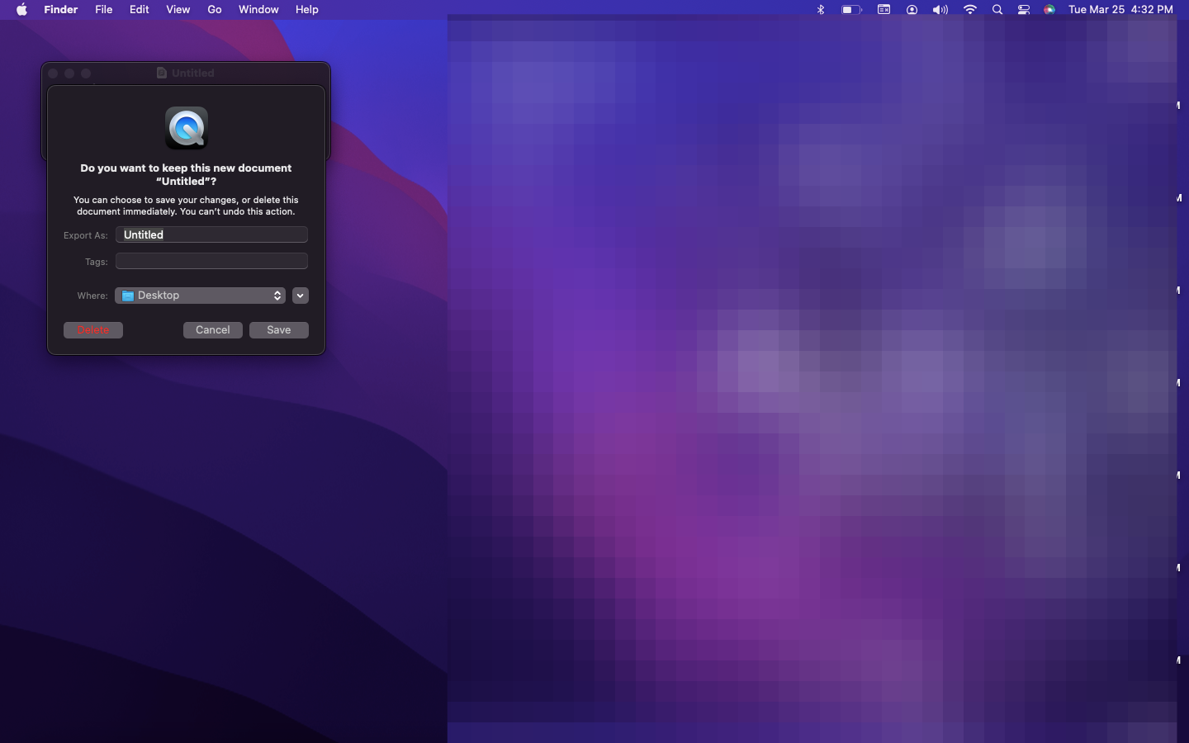Open the File menu

tap(104, 10)
